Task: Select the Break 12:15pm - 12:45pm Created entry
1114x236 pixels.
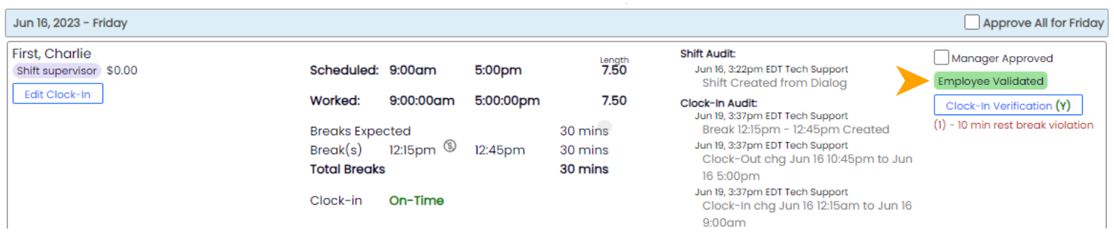Action: click(795, 130)
